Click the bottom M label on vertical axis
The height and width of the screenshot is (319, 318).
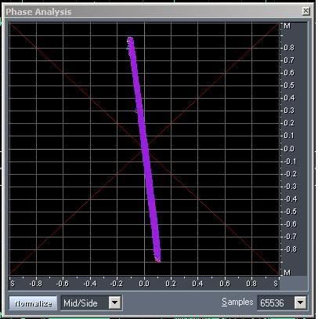[287, 273]
